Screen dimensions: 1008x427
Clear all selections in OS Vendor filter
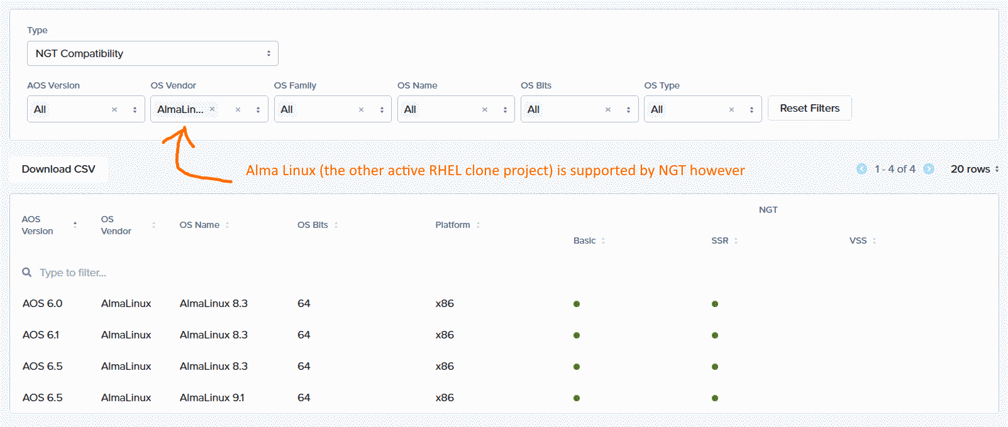coord(238,109)
